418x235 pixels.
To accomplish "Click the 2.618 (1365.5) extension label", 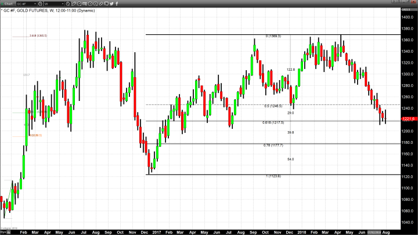I will pyautogui.click(x=38, y=35).
